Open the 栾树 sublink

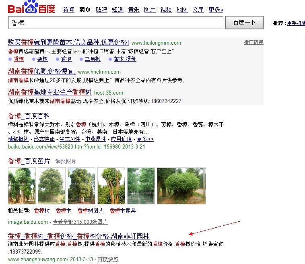pos(42,59)
